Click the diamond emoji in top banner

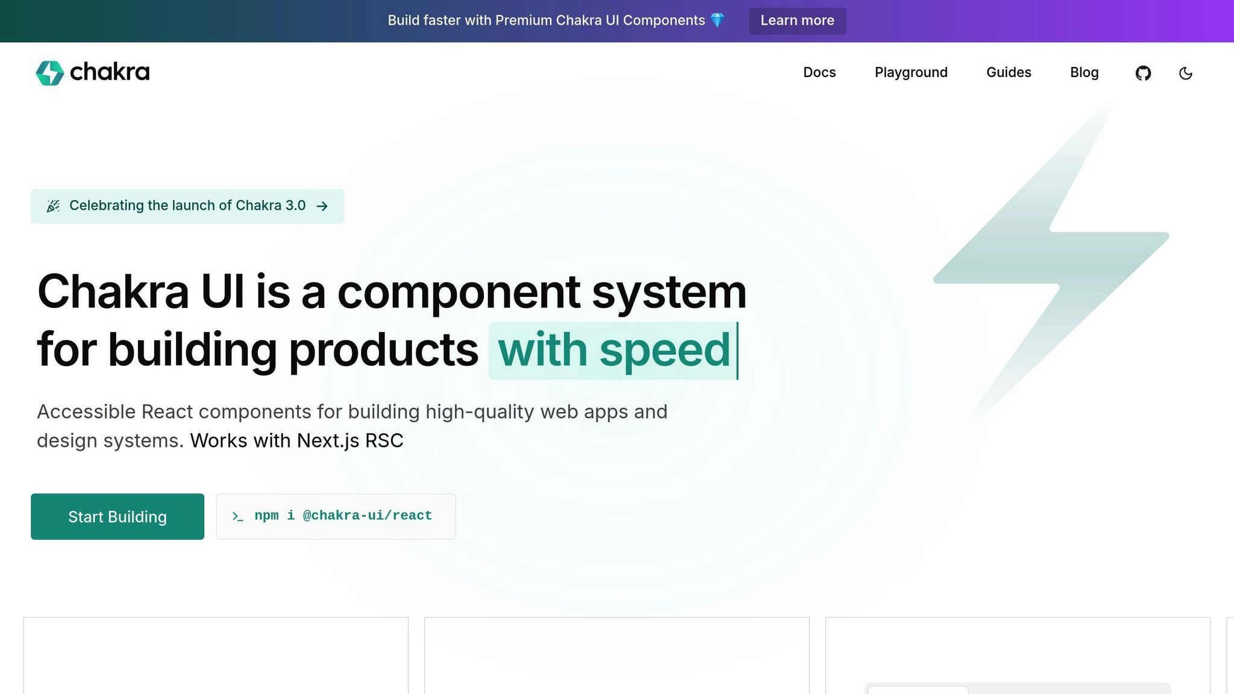pyautogui.click(x=717, y=20)
